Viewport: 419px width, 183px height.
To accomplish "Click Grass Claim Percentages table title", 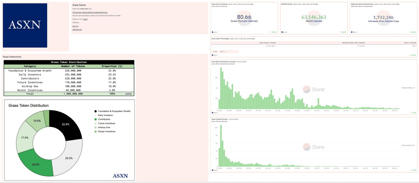I will pyautogui.click(x=220, y=39).
